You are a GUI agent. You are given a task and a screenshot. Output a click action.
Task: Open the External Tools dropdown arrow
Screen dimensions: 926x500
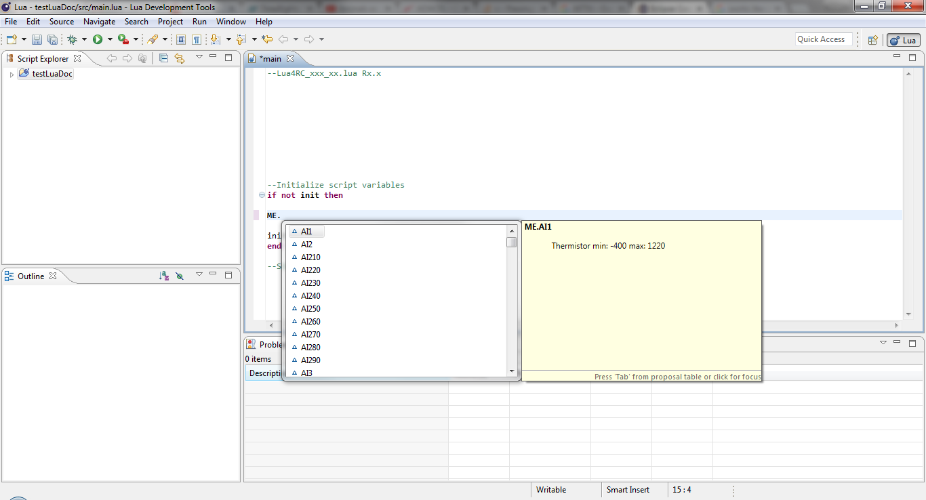136,39
